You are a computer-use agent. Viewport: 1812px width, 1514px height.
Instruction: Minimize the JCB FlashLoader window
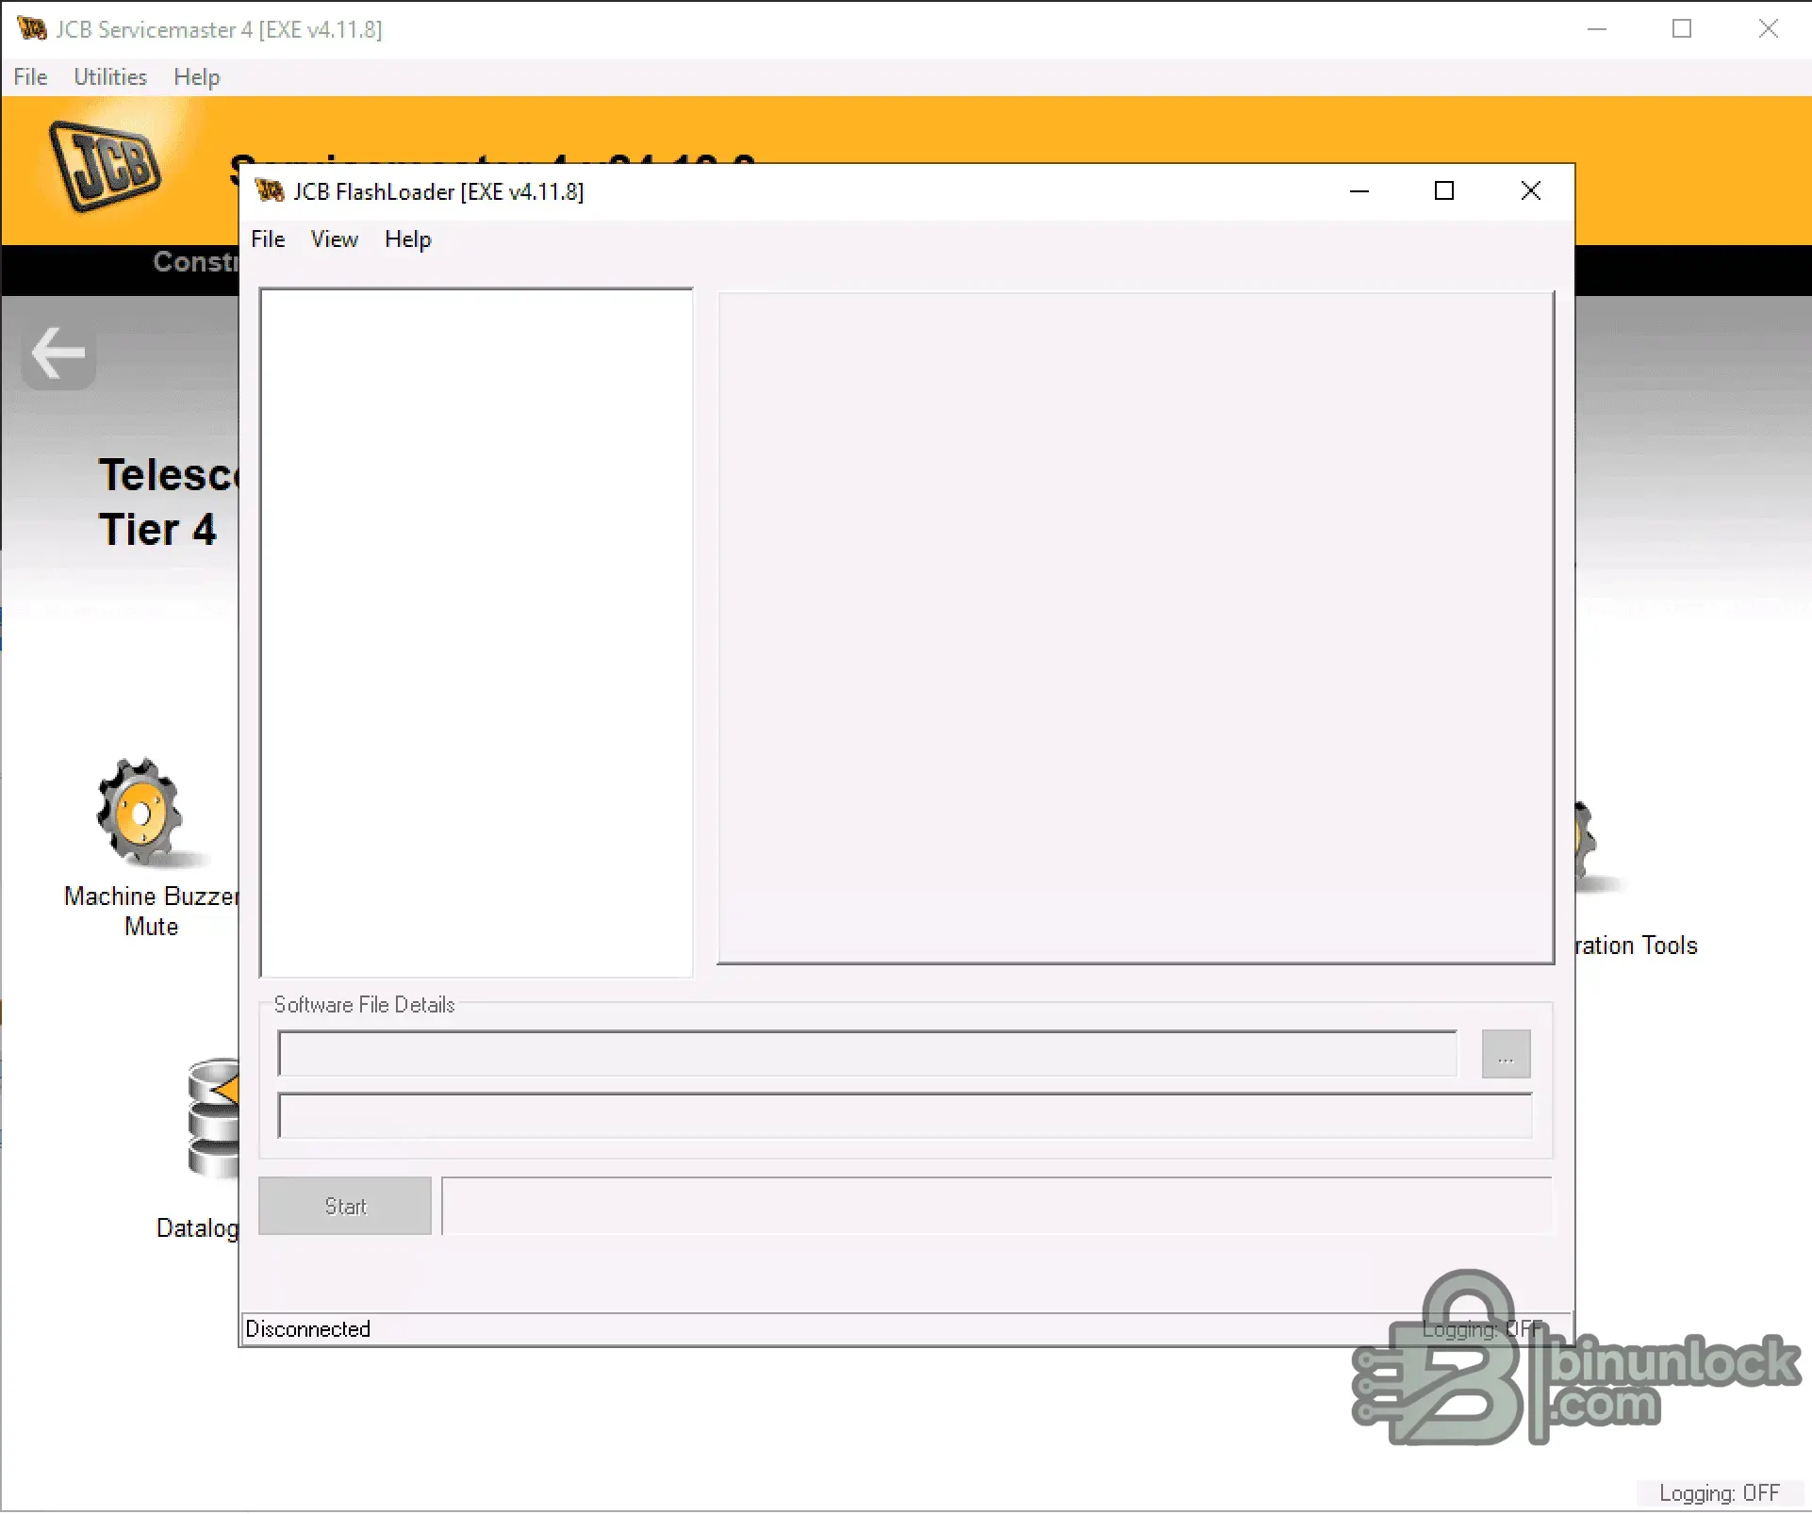tap(1359, 191)
